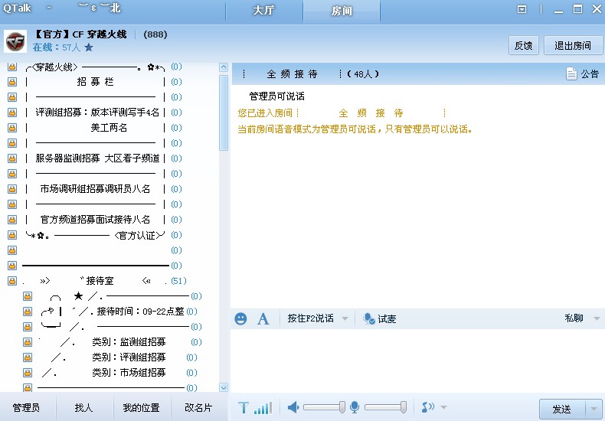This screenshot has width=605, height=421.
Task: Click the channel list scroll-up arrow
Action: [224, 67]
